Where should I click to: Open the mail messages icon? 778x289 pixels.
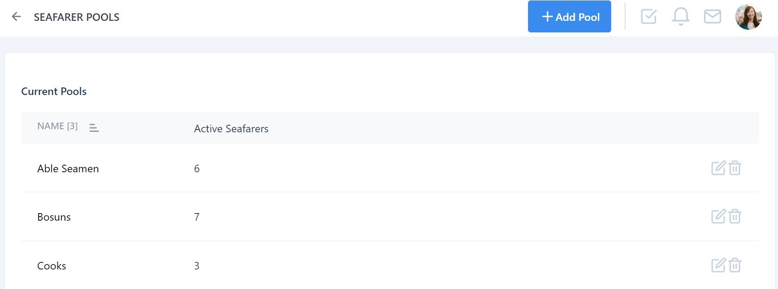pyautogui.click(x=713, y=17)
